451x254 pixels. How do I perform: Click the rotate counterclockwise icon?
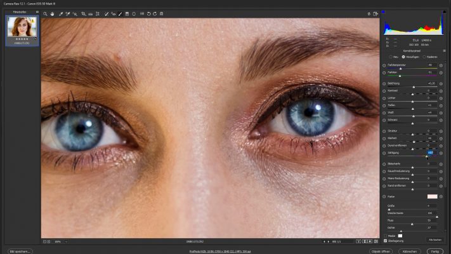point(148,13)
